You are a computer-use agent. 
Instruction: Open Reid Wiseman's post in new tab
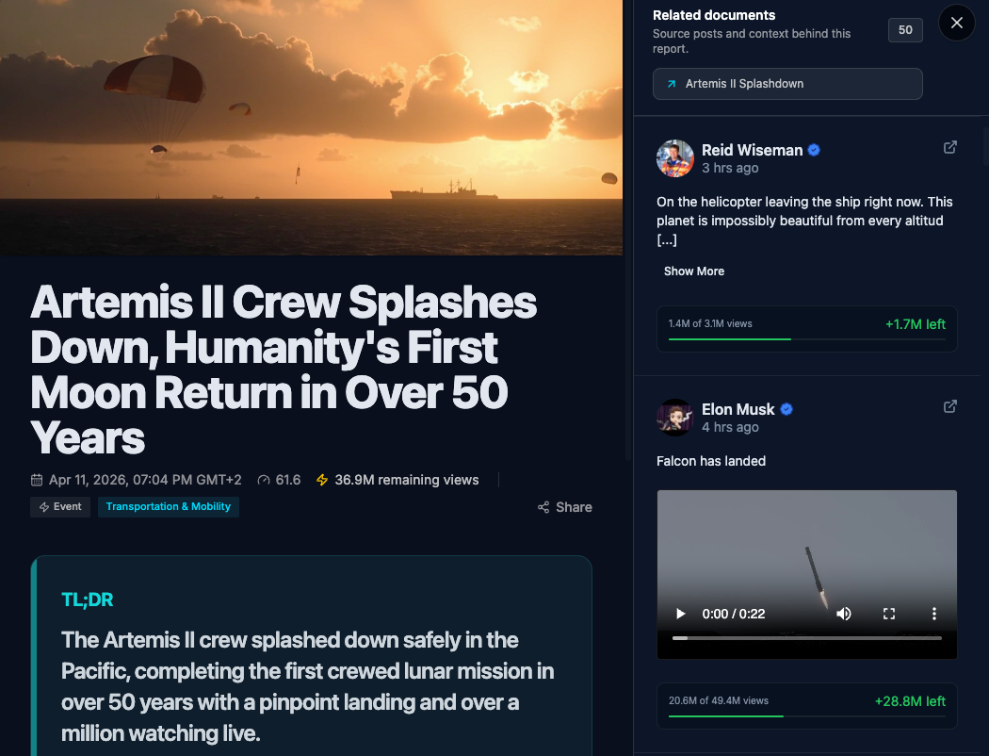point(950,147)
